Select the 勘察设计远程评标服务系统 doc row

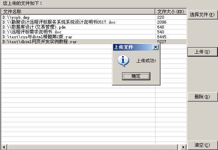click(x=94, y=22)
